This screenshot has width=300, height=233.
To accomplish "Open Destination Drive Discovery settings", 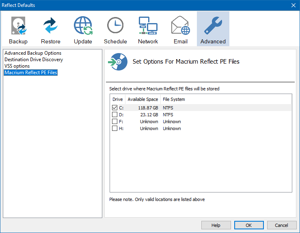I will pos(34,60).
